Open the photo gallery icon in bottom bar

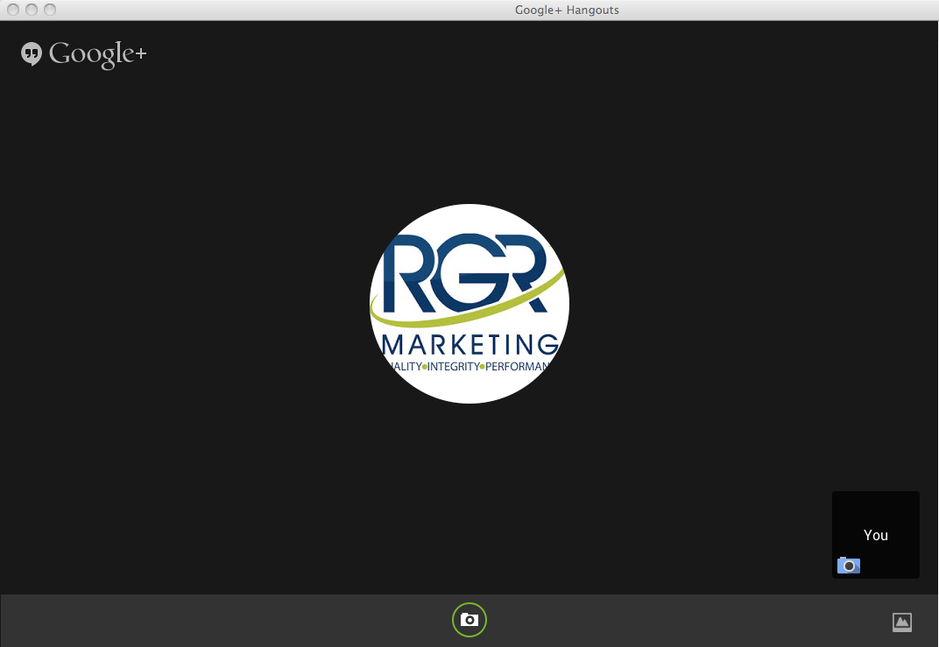902,622
